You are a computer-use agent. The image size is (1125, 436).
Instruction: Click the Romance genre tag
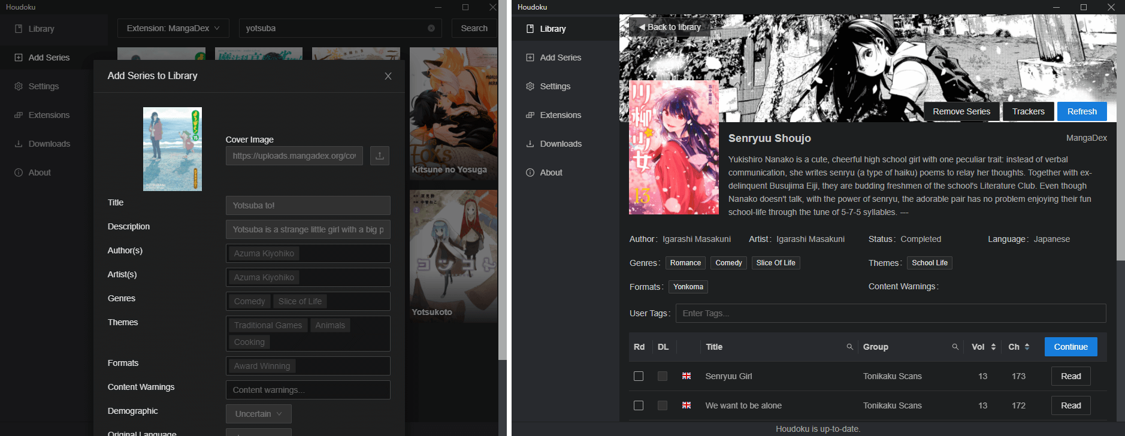pos(685,263)
